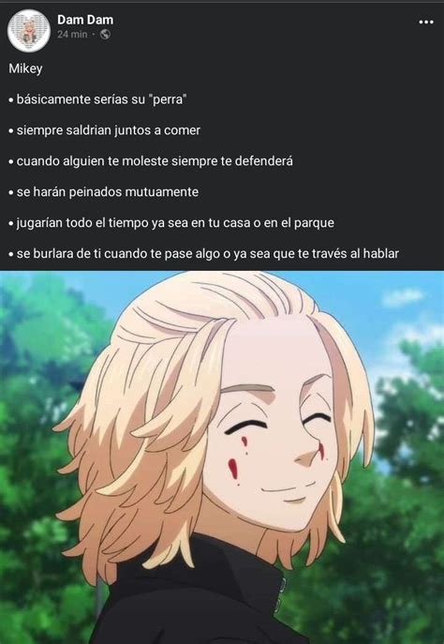The image size is (444, 644).
Task: Click the blood mark on the character's cheek
Action: coord(233,469)
